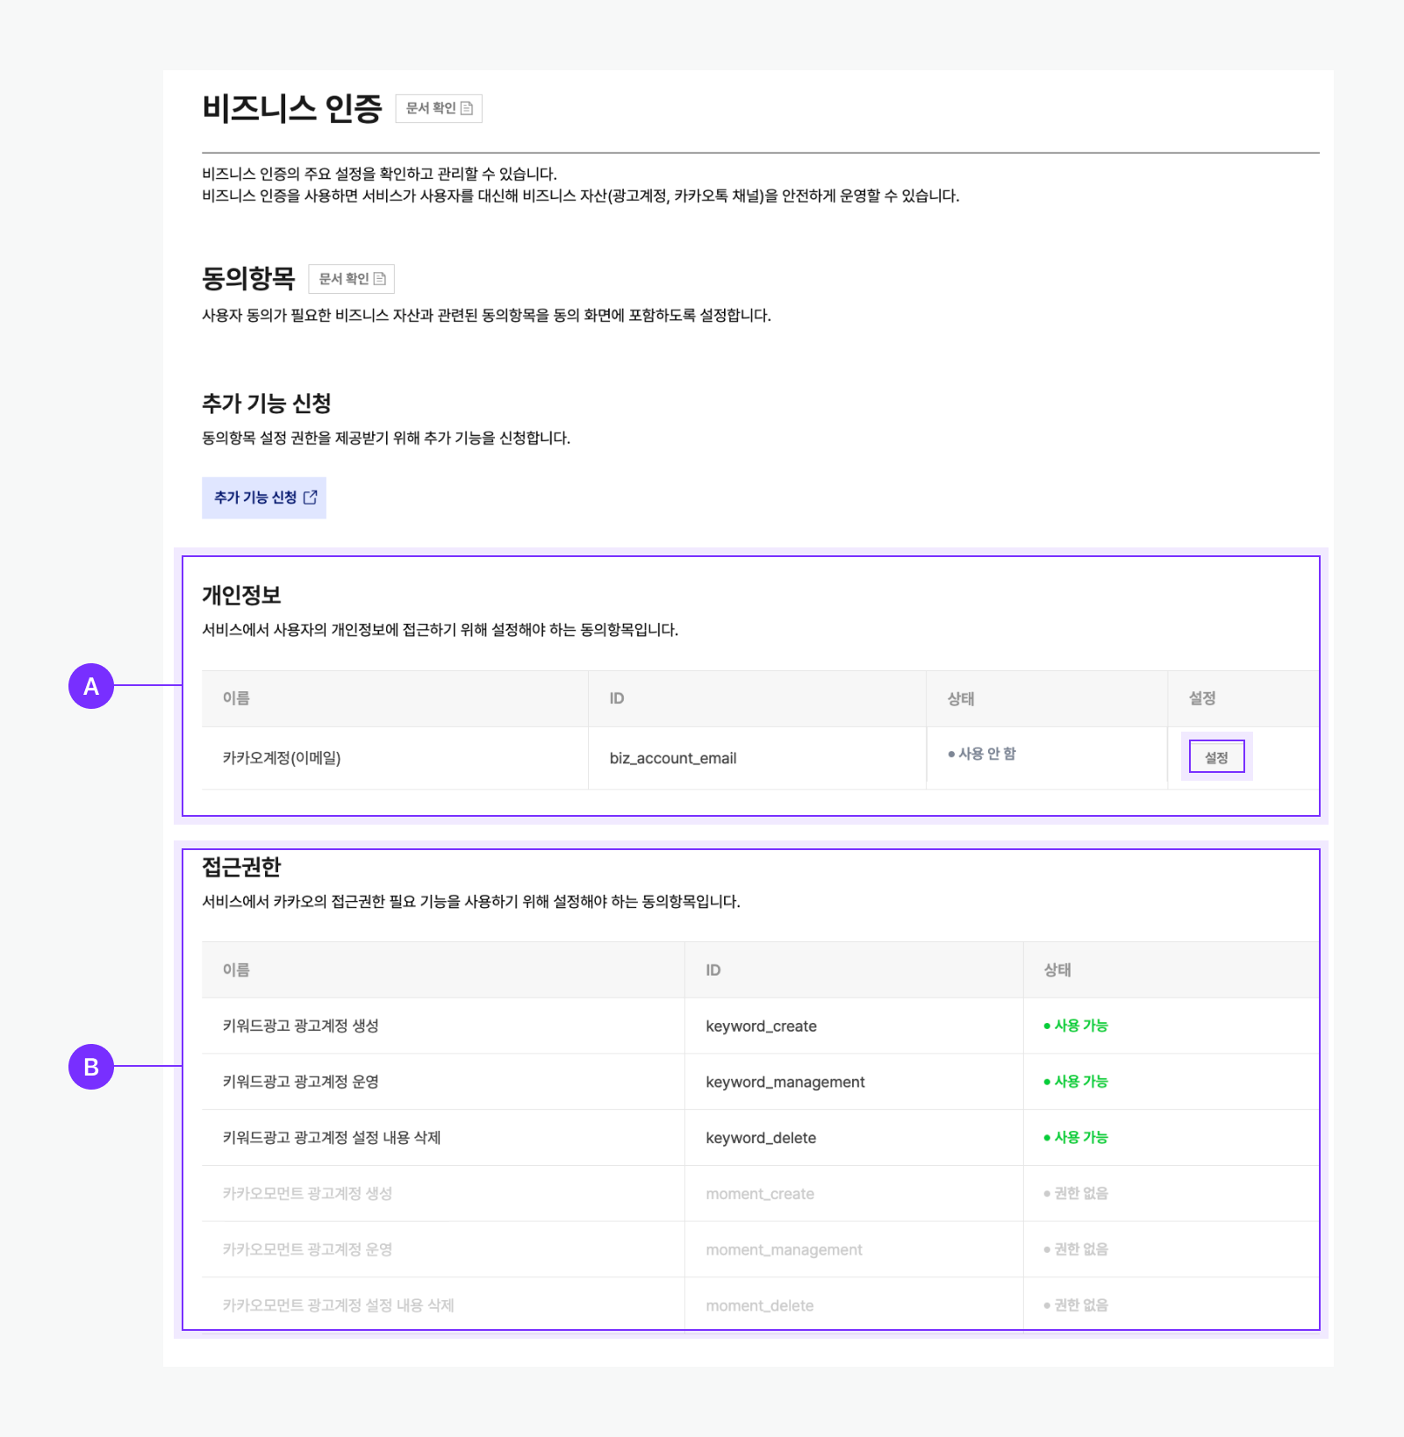Click 사용 안 함 status indicator

coord(982,754)
